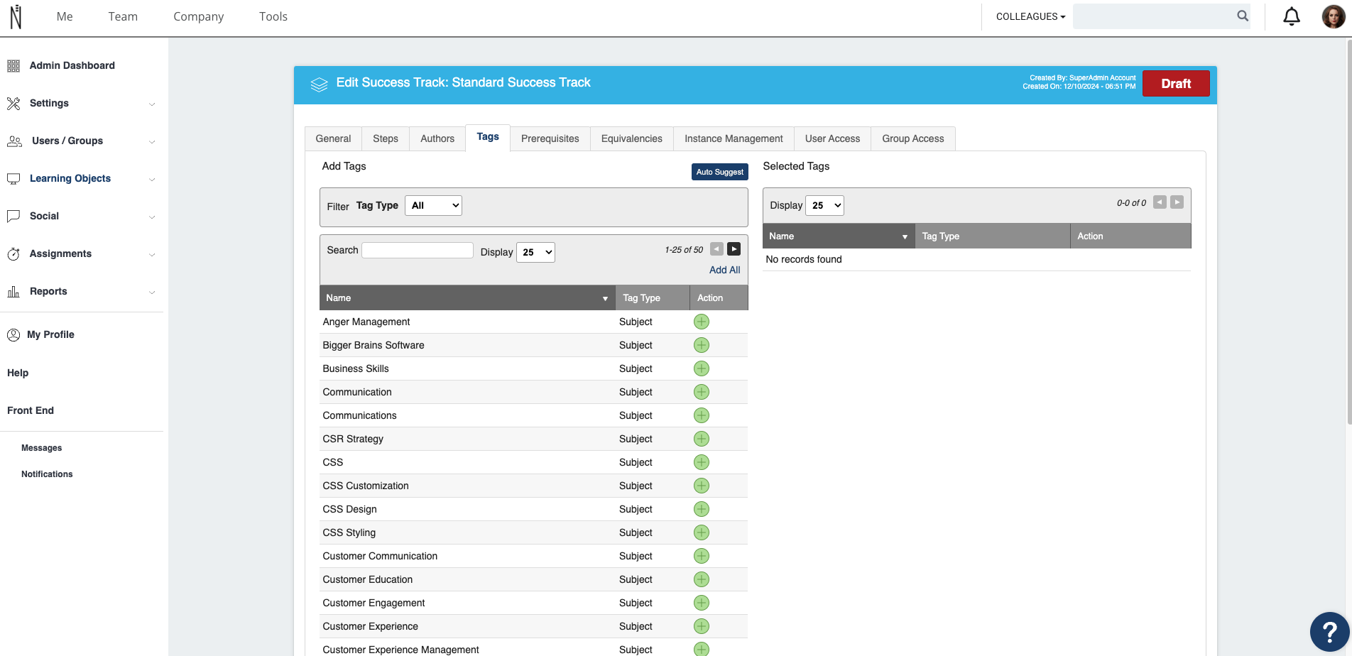Expand the Settings sidebar section
This screenshot has height=656, width=1352.
[82, 103]
